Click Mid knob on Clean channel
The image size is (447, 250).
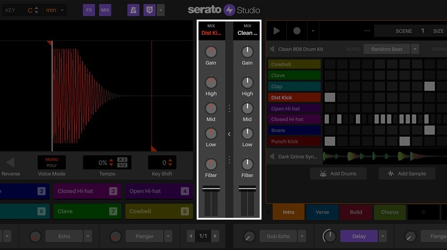[x=247, y=108]
